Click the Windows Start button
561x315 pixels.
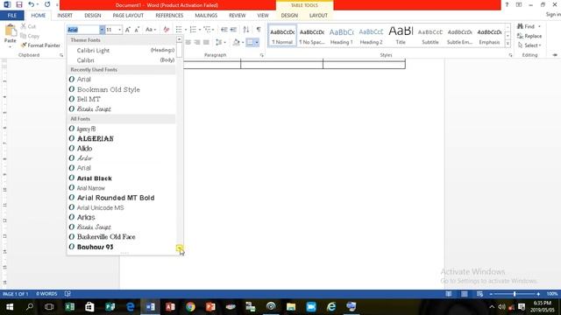pyautogui.click(x=10, y=307)
